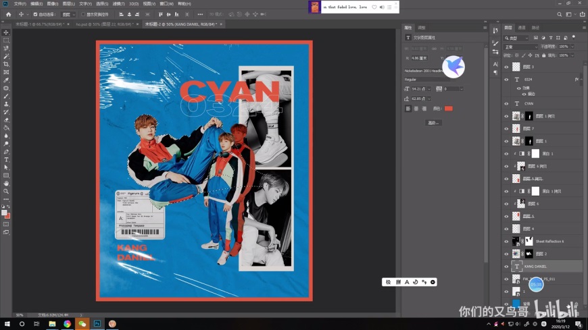Open the 窗口(W) menu

tap(166, 4)
